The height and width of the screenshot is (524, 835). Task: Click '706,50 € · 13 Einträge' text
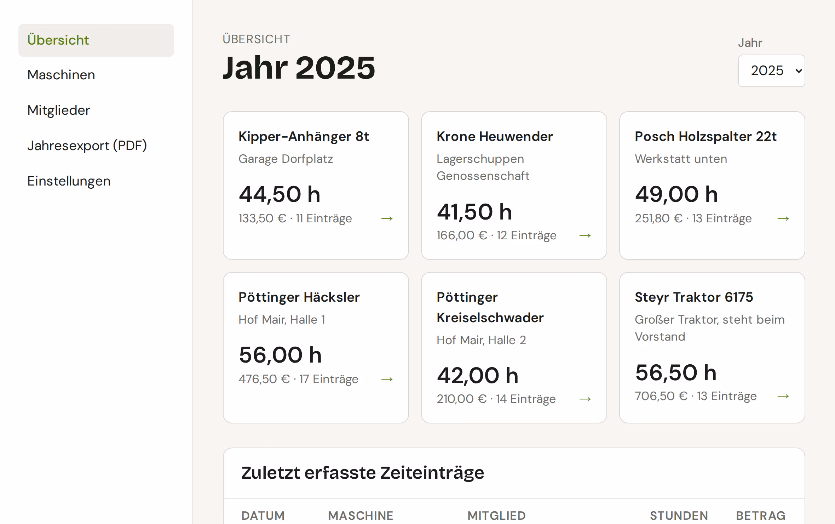[696, 397]
